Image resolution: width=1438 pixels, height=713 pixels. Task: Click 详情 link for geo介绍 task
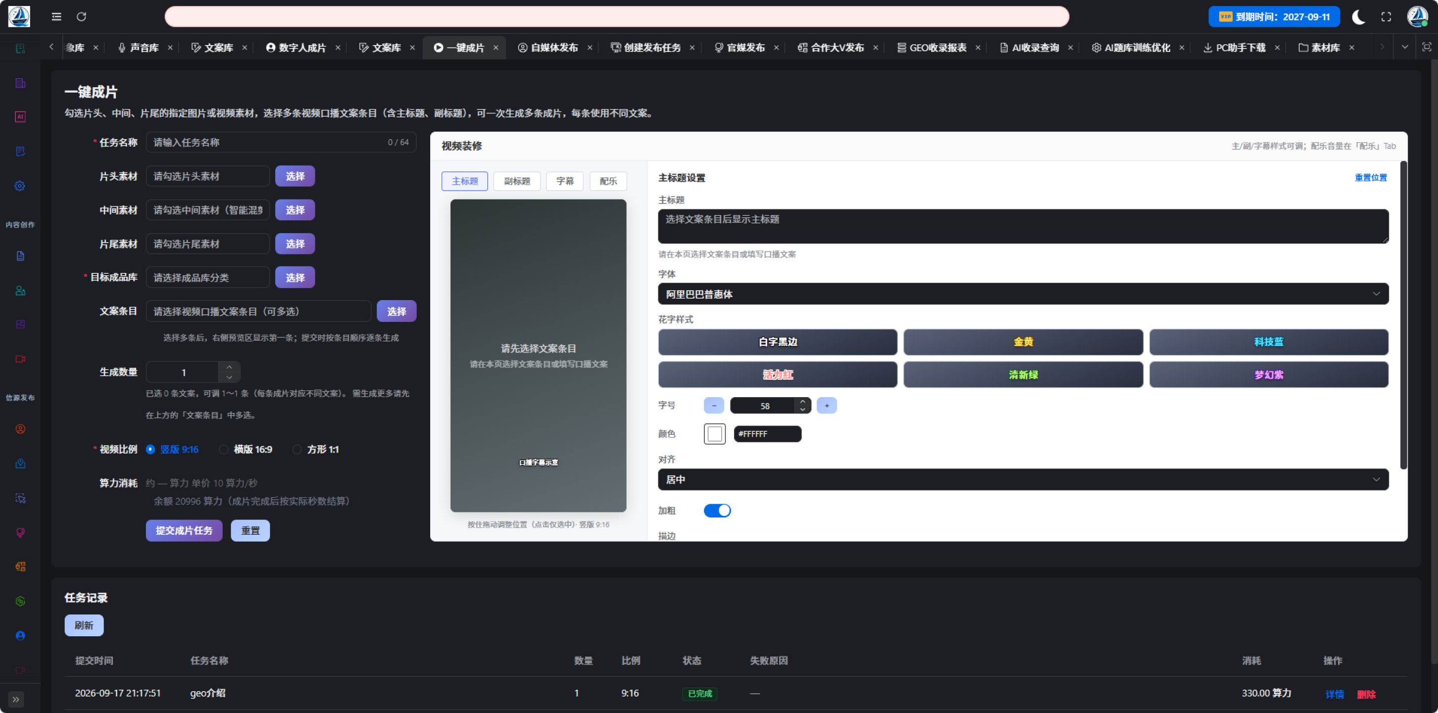tap(1334, 694)
